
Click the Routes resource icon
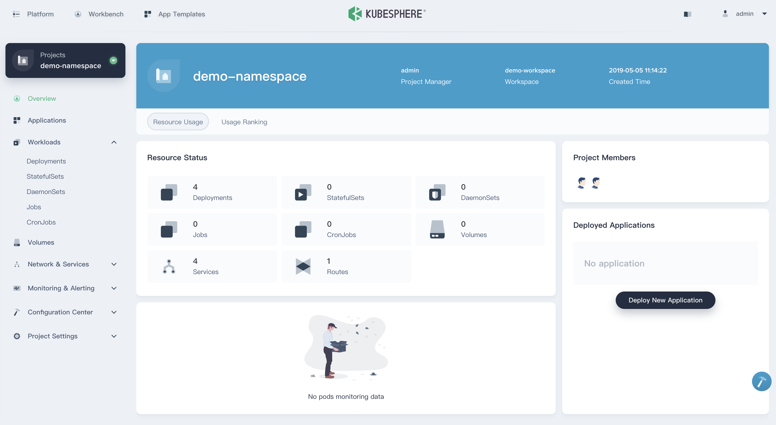[x=303, y=266]
